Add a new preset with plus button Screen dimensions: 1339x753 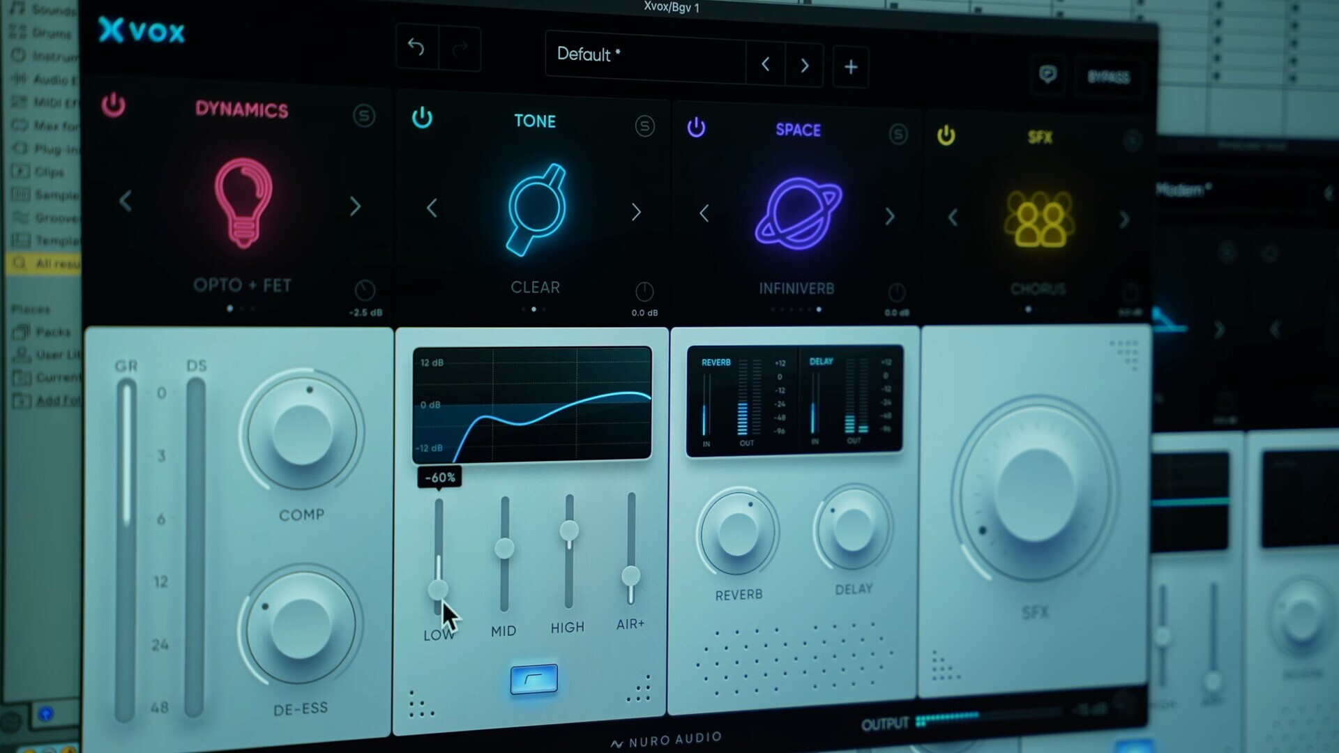851,67
